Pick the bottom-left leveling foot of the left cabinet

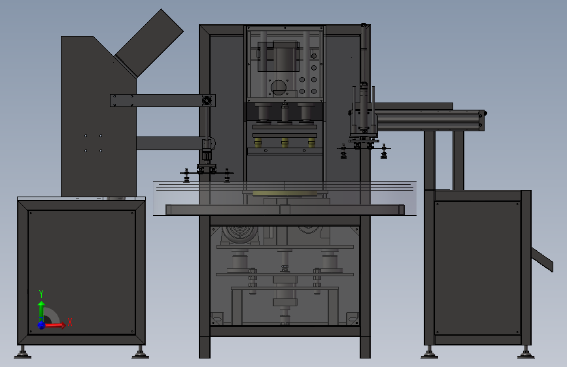tap(23, 353)
